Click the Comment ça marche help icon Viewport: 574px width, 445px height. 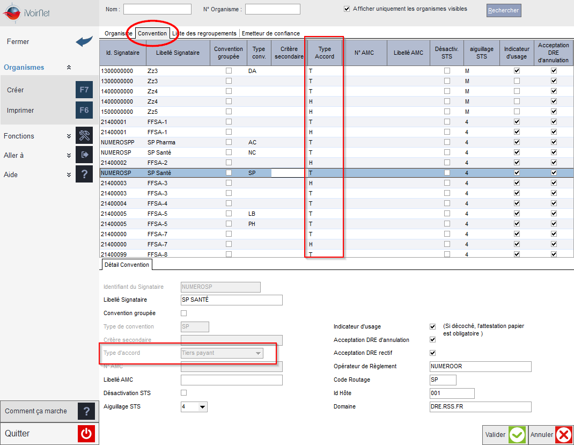(86, 411)
